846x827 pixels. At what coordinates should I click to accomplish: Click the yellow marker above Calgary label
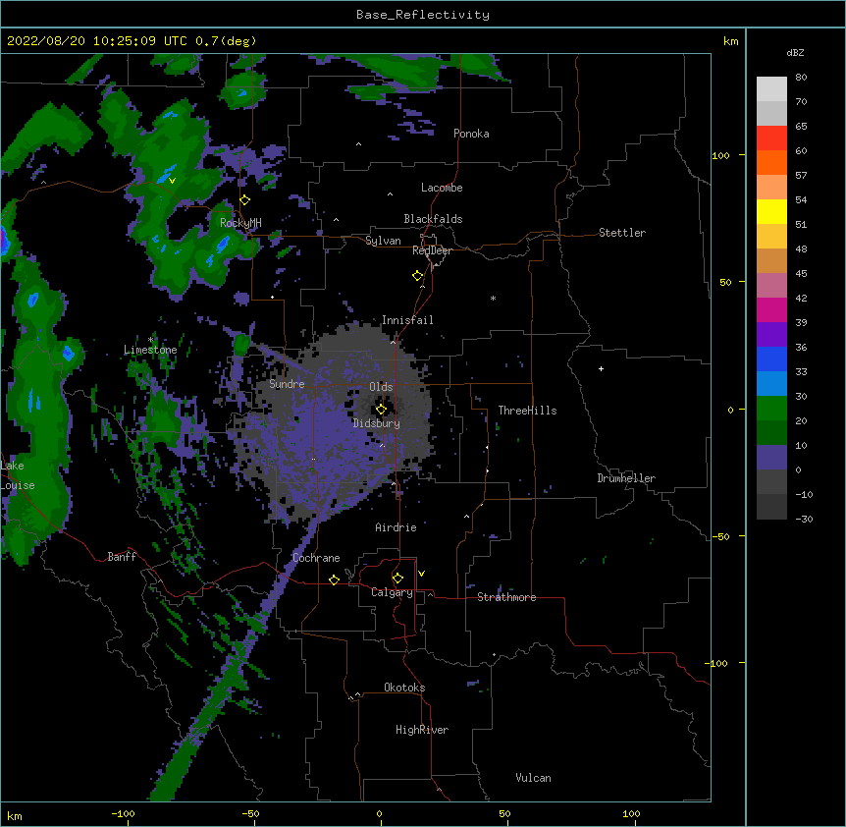click(x=397, y=579)
